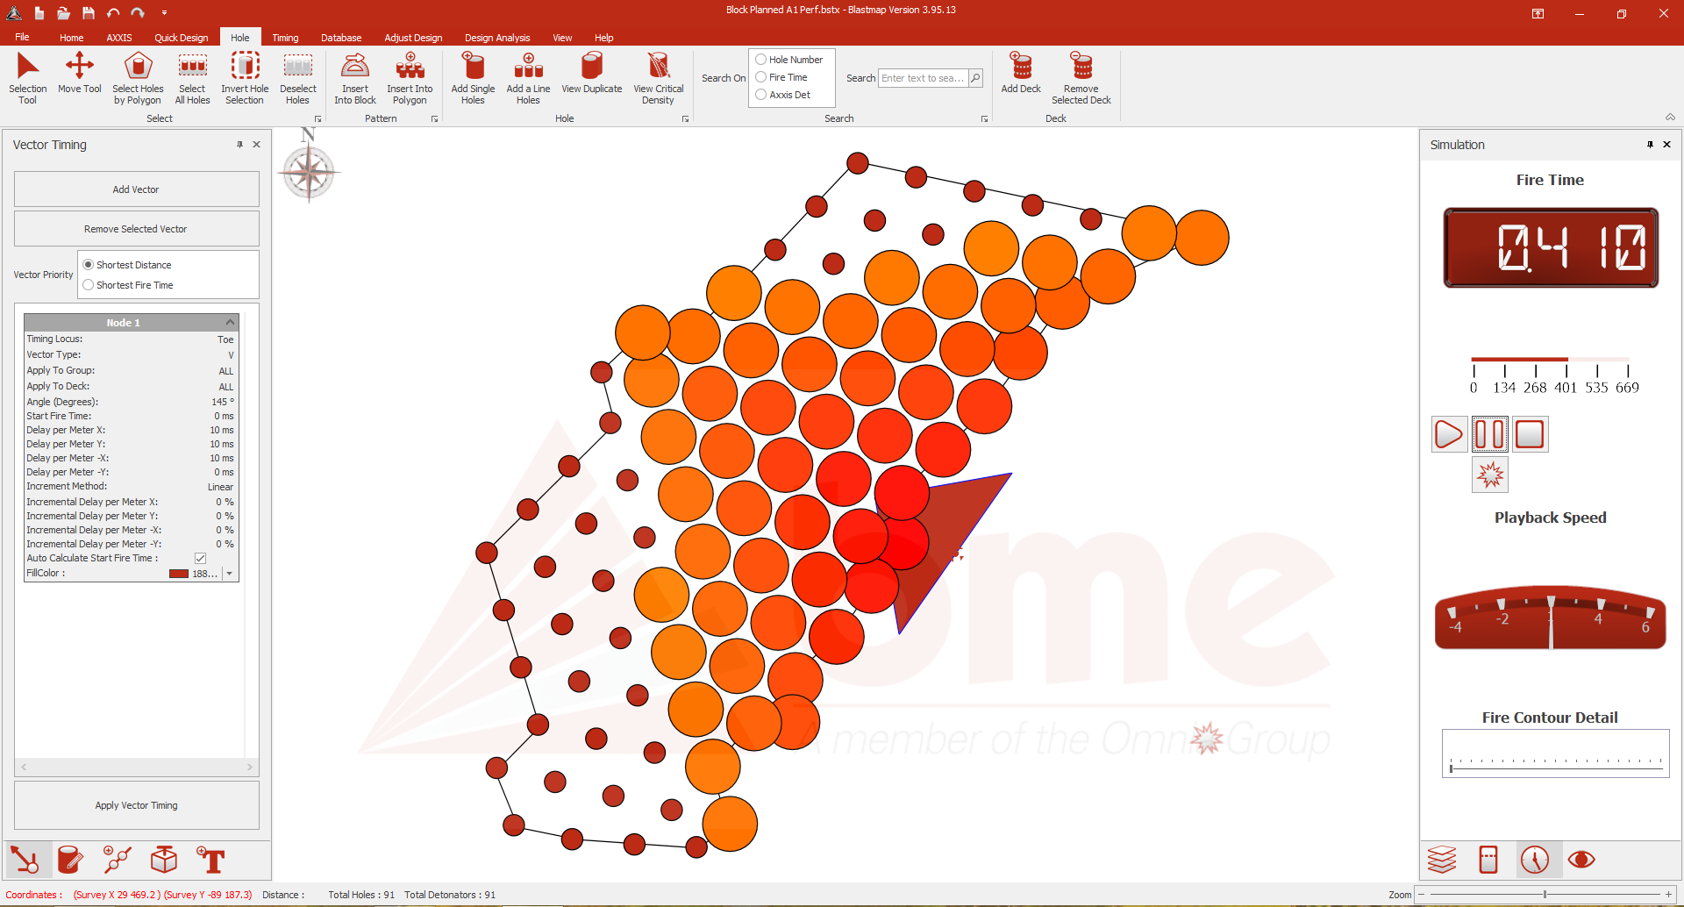Click View Duplicate icon
This screenshot has width=1684, height=907.
pyautogui.click(x=591, y=73)
